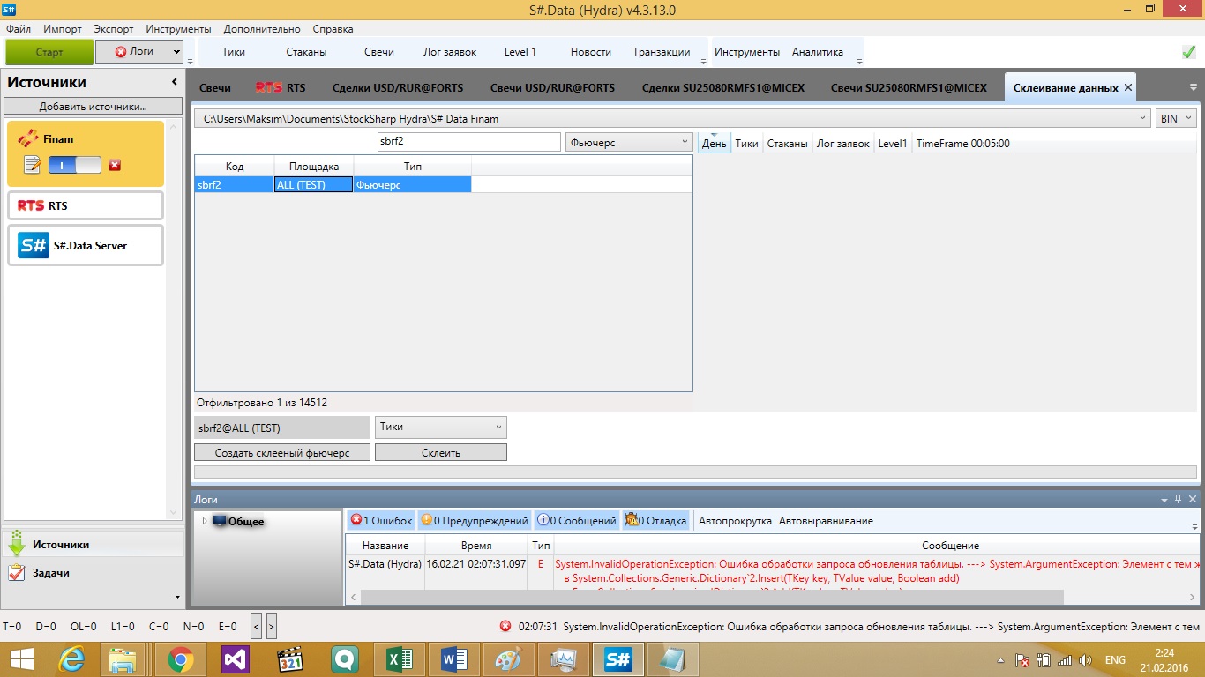Viewport: 1205px width, 677px height.
Task: Click the log panel horizontal scrollbar
Action: (x=706, y=598)
